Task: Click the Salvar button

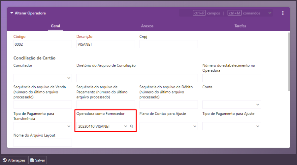Action: coord(38,160)
